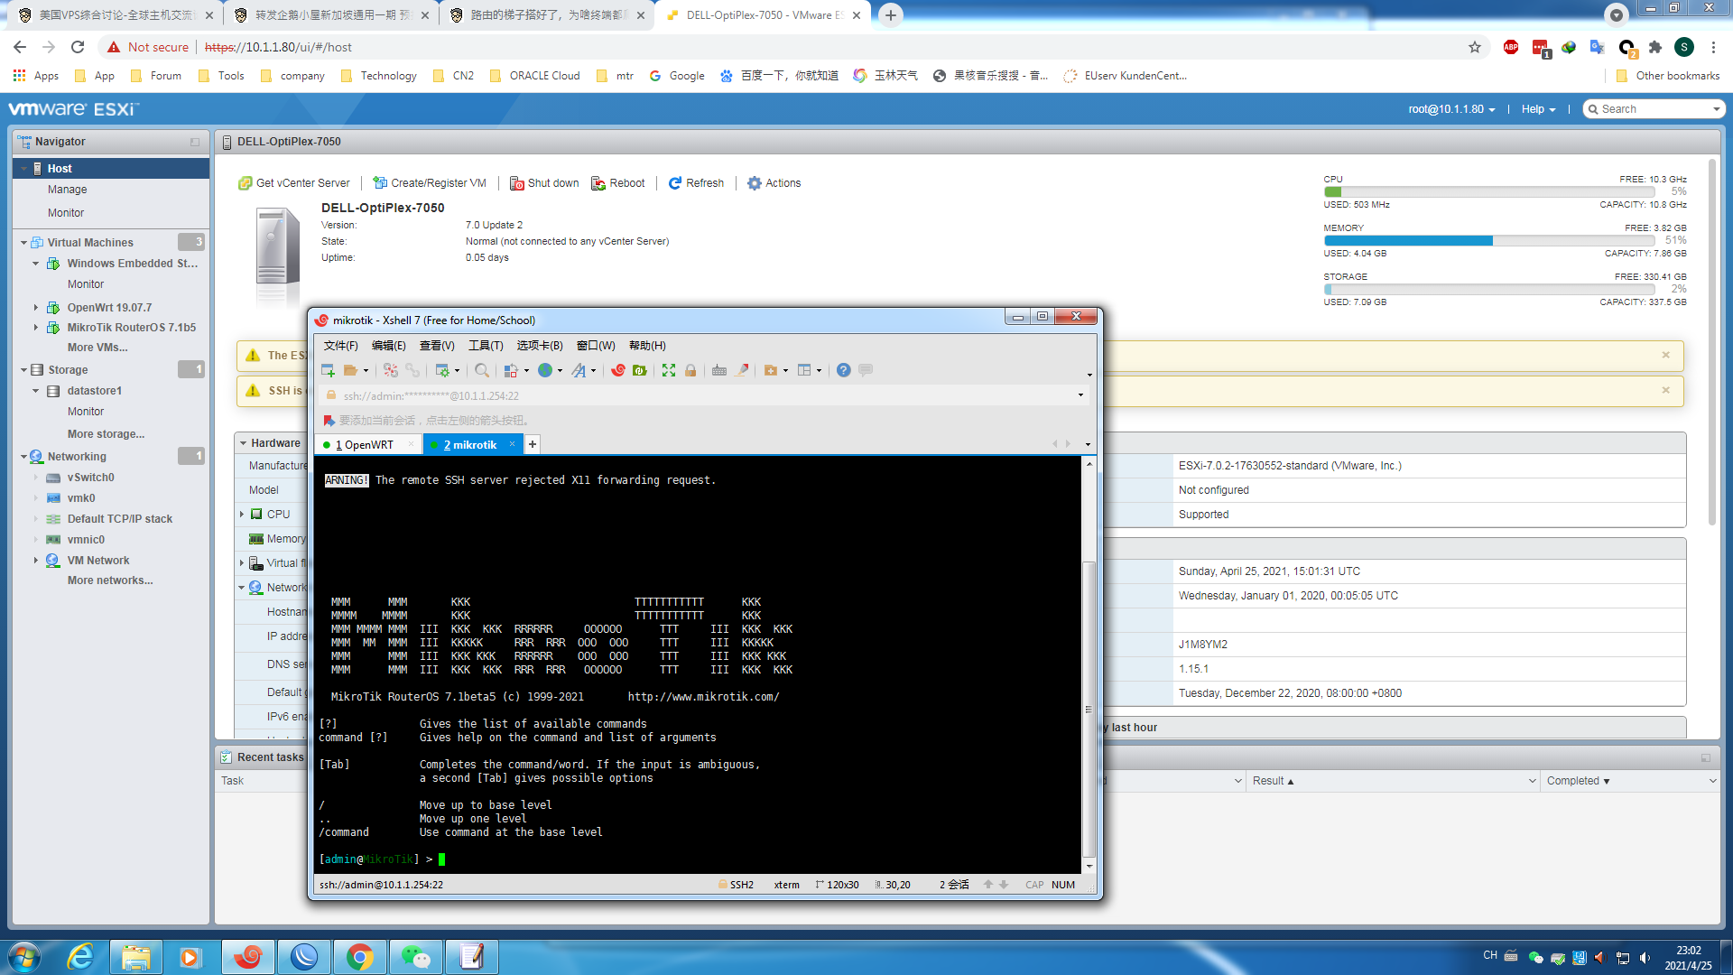The height and width of the screenshot is (975, 1733).
Task: Click the Xftp green file transfer icon
Action: (640, 370)
